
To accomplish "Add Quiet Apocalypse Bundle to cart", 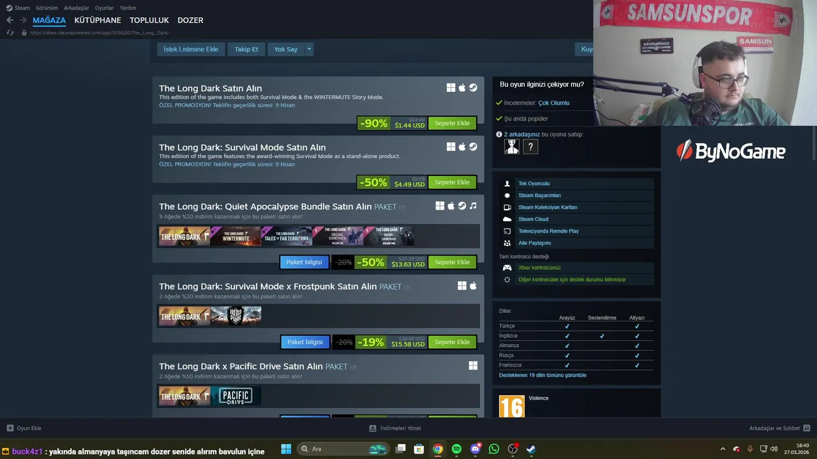I will (452, 262).
